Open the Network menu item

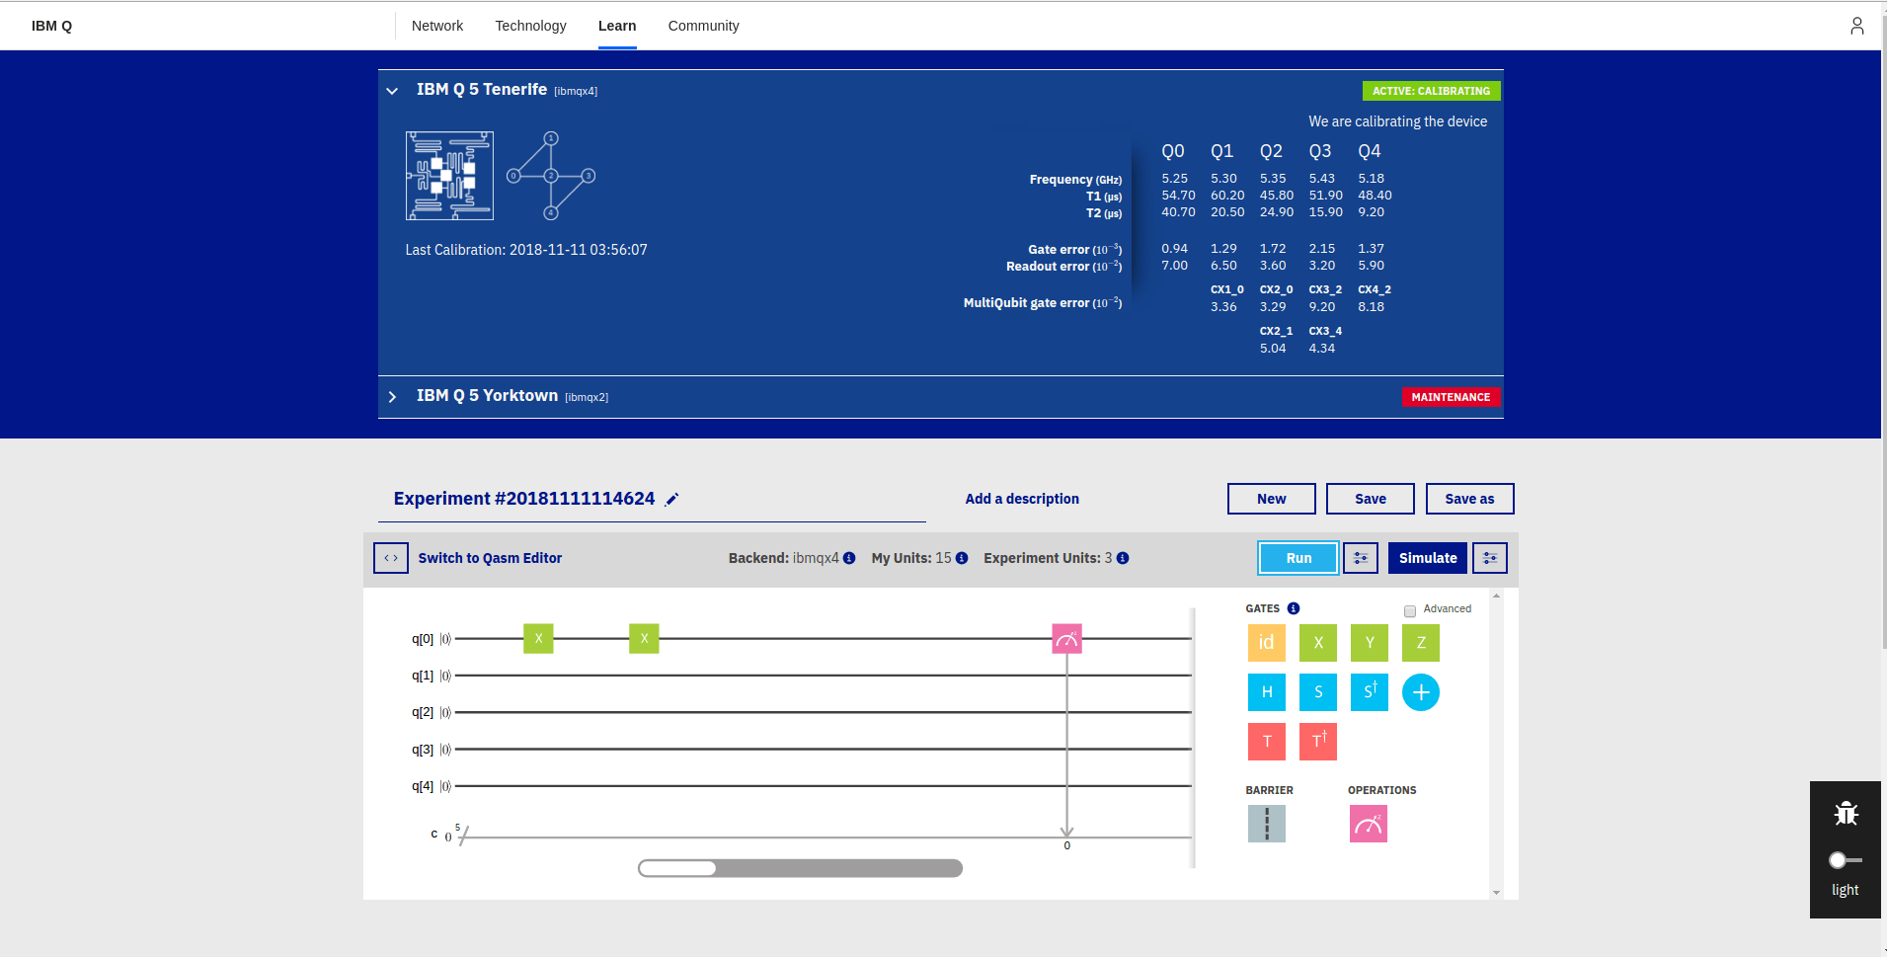(x=436, y=25)
